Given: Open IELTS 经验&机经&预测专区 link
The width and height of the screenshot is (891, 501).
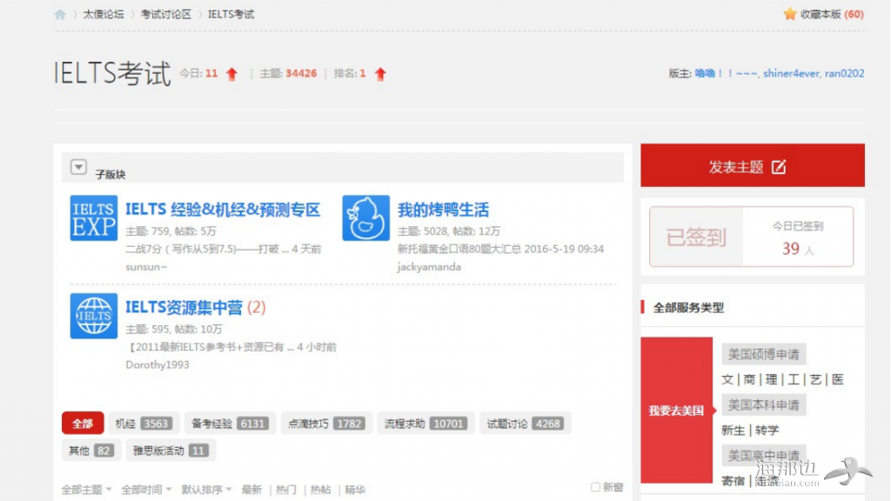Looking at the screenshot, I should point(223,210).
